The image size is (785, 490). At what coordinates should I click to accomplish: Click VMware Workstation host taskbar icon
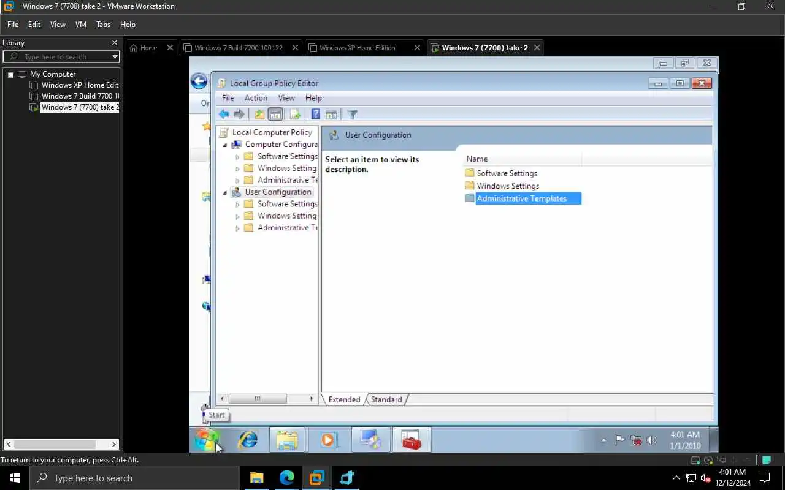(316, 478)
